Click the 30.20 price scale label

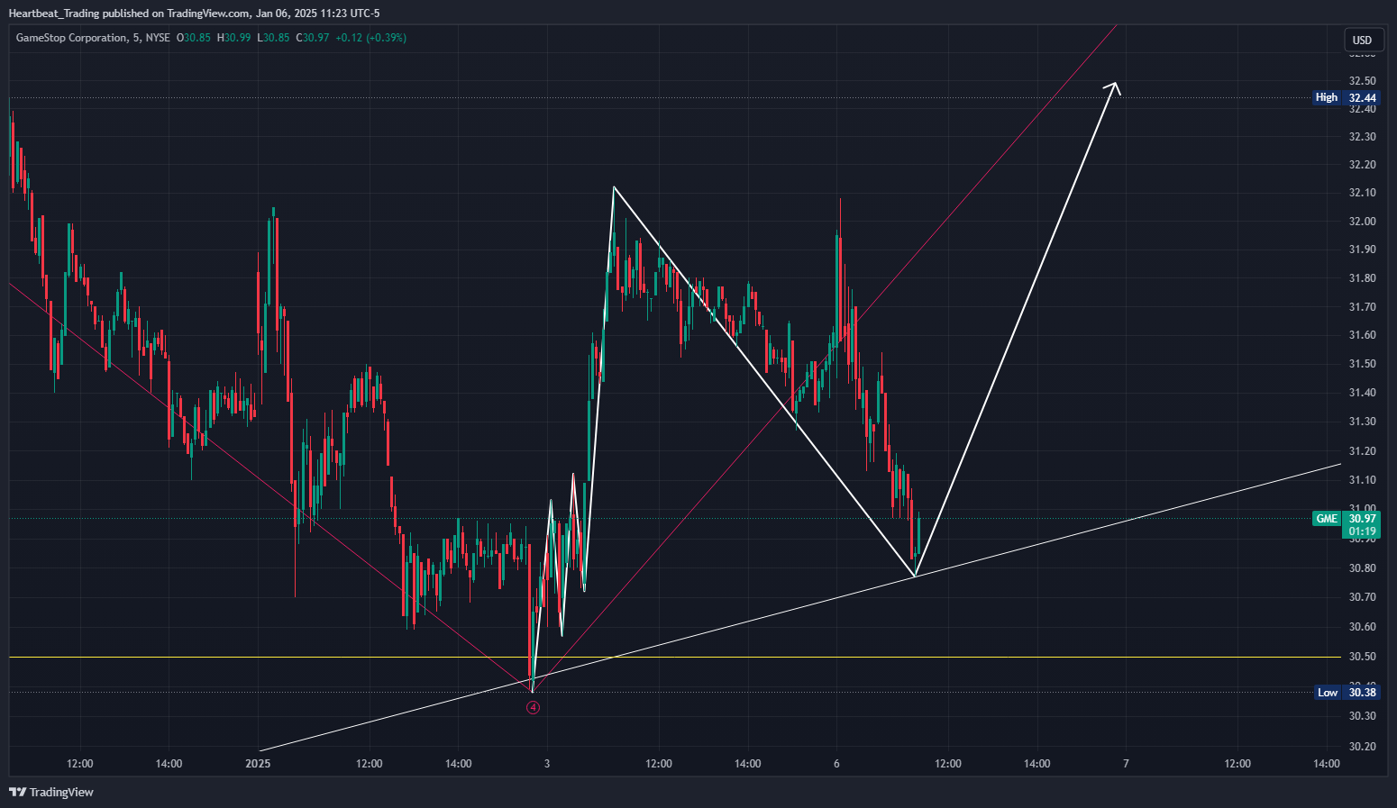1362,747
